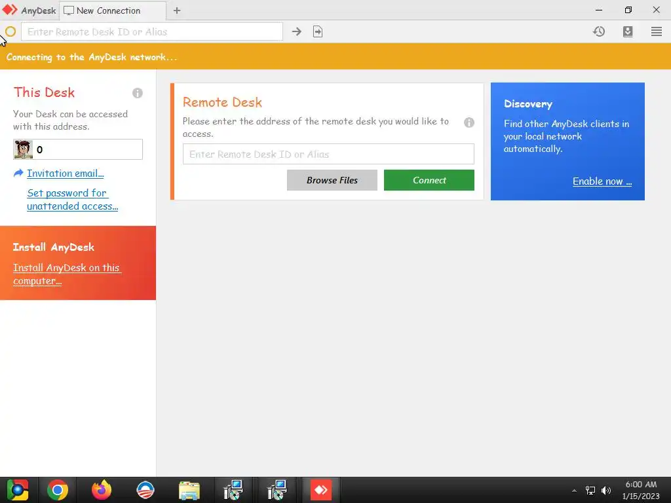Open the Invitation email link

click(66, 173)
